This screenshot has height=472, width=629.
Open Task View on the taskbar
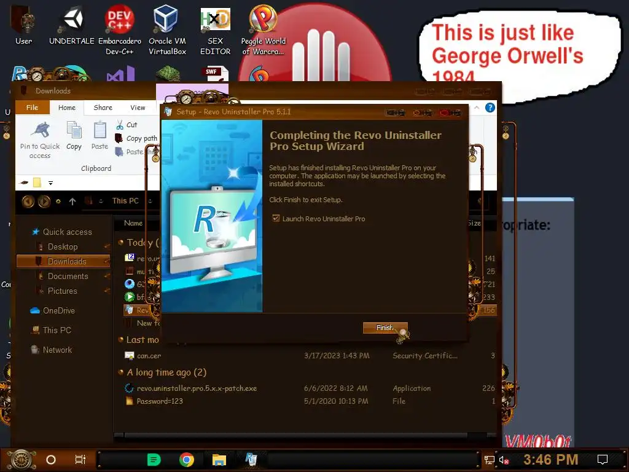[80, 460]
